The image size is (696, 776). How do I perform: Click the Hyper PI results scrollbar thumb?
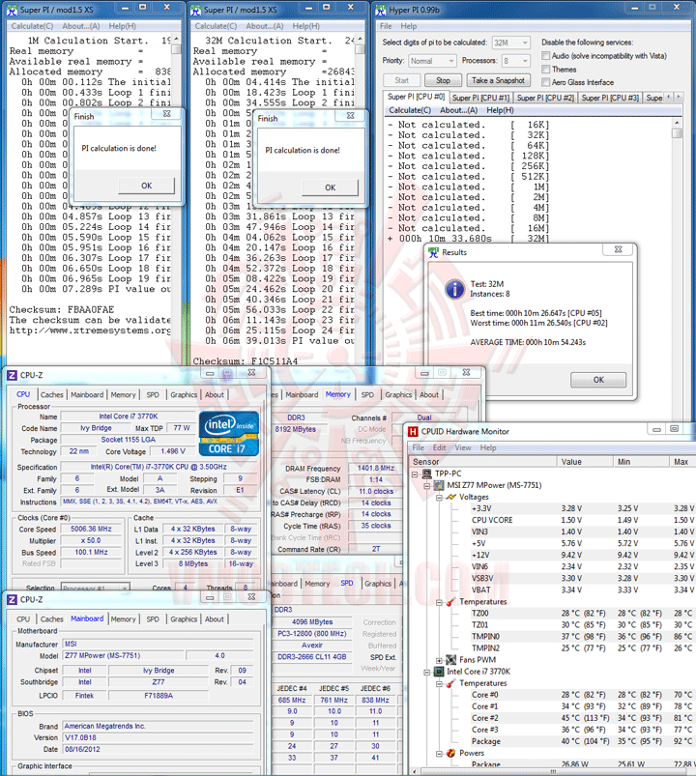coord(677,133)
